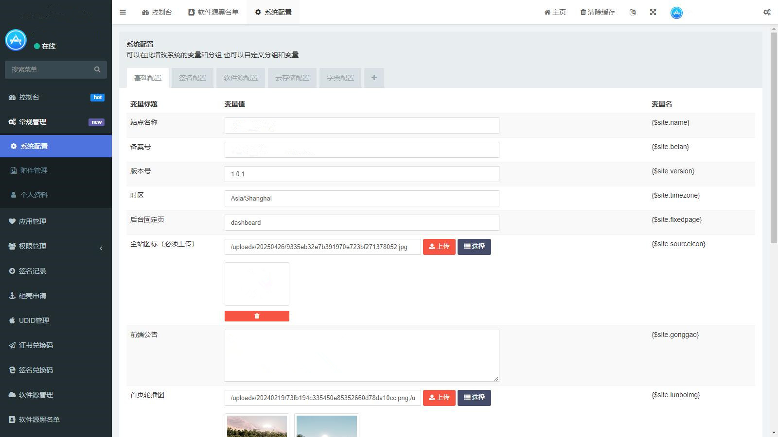Switch to the 签名配置 tab
This screenshot has width=778, height=437.
(x=192, y=78)
